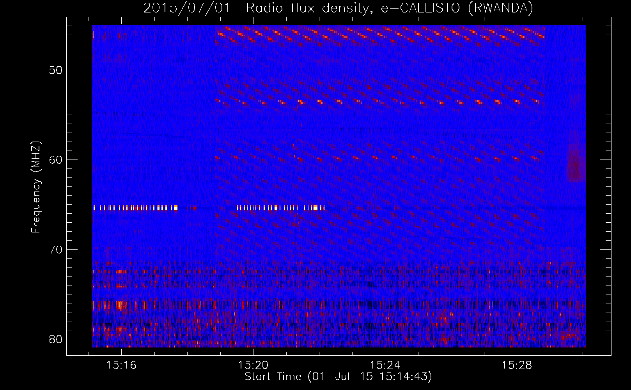Click the 60 frequency tick label
This screenshot has width=631, height=390.
(56, 160)
